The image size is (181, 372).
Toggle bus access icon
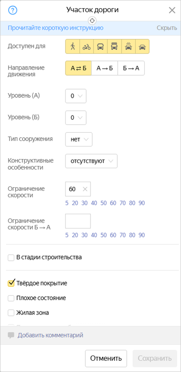[x=100, y=47]
